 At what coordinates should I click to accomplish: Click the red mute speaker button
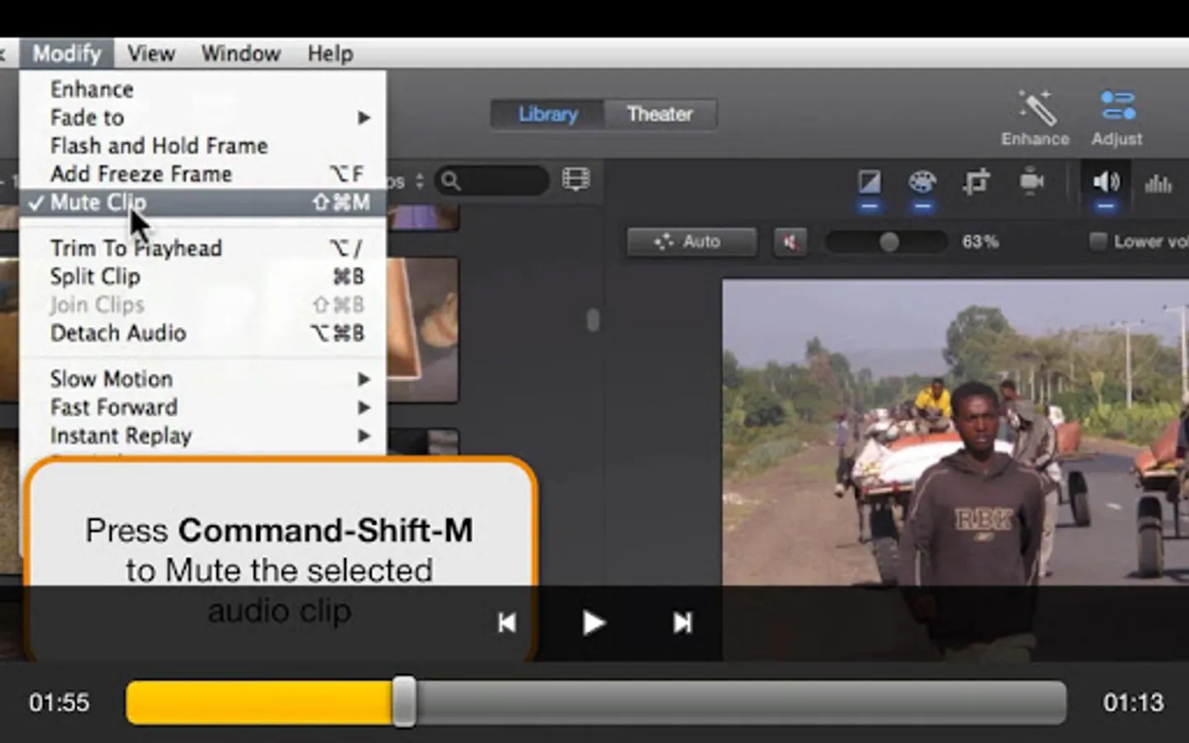[790, 242]
